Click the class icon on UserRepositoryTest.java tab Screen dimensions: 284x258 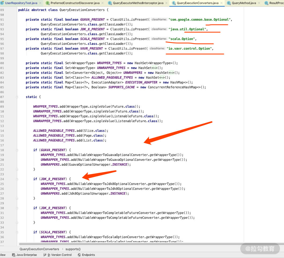click(x=2, y=3)
